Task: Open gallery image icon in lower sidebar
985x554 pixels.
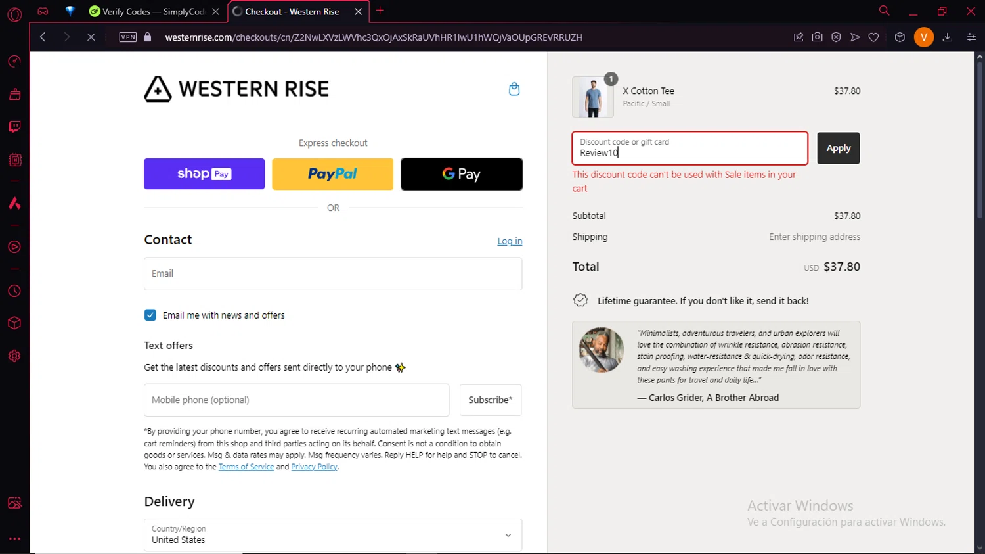Action: [x=14, y=503]
